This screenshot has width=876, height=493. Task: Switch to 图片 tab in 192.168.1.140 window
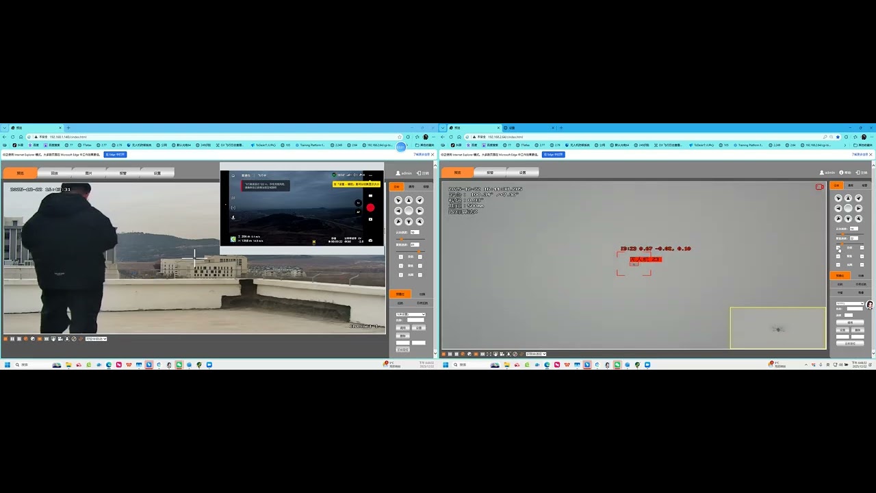click(x=88, y=173)
